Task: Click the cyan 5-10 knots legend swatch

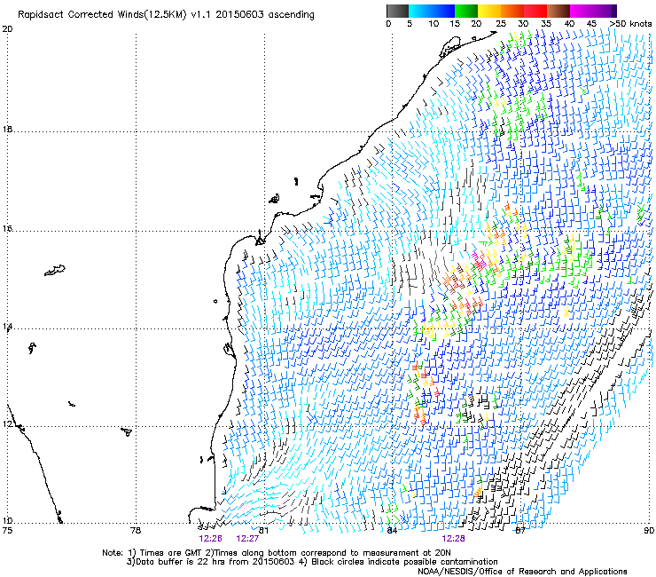Action: (420, 11)
